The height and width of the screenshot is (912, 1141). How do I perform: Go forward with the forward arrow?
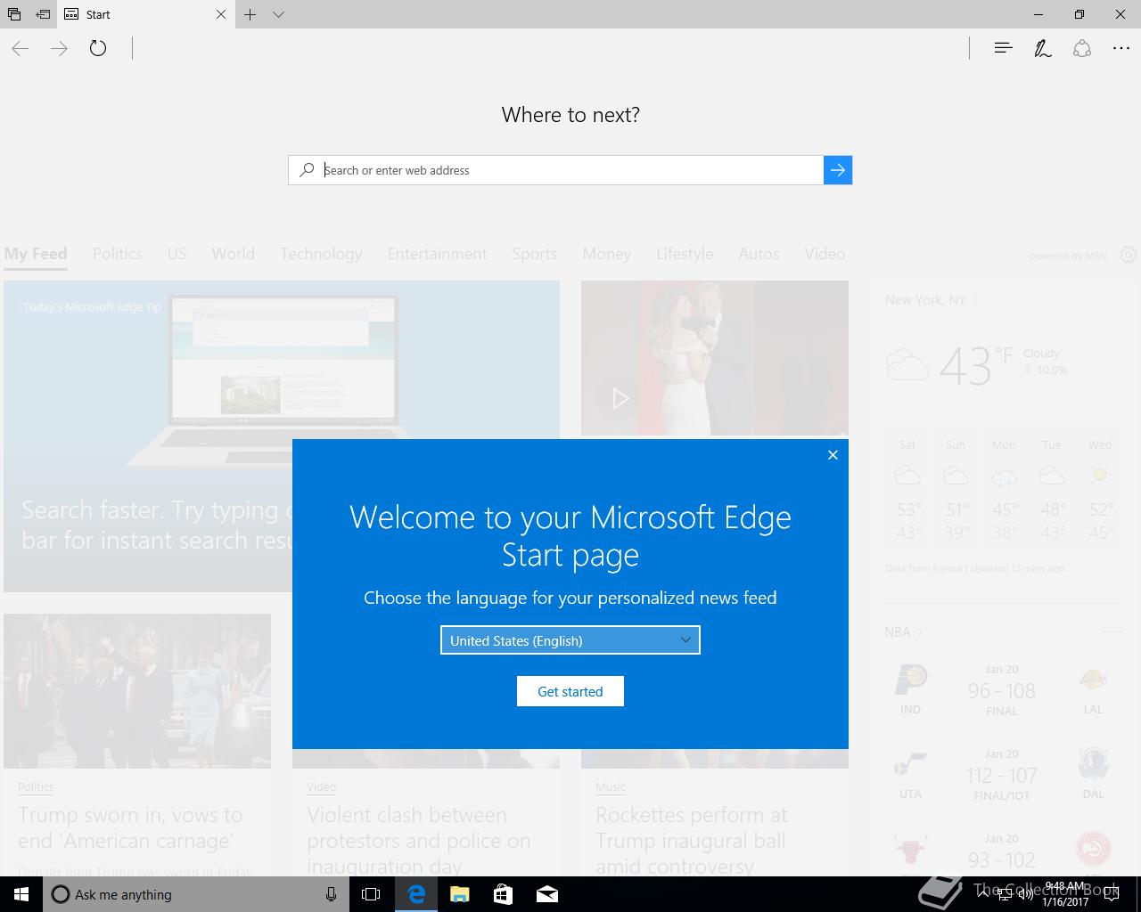59,48
